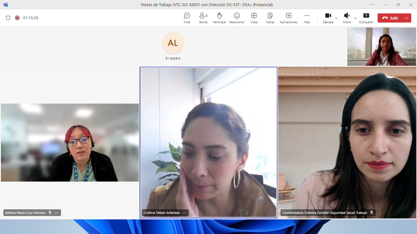417x234 pixels.
Task: Expand camera options dropdown arrow
Action: 336,18
